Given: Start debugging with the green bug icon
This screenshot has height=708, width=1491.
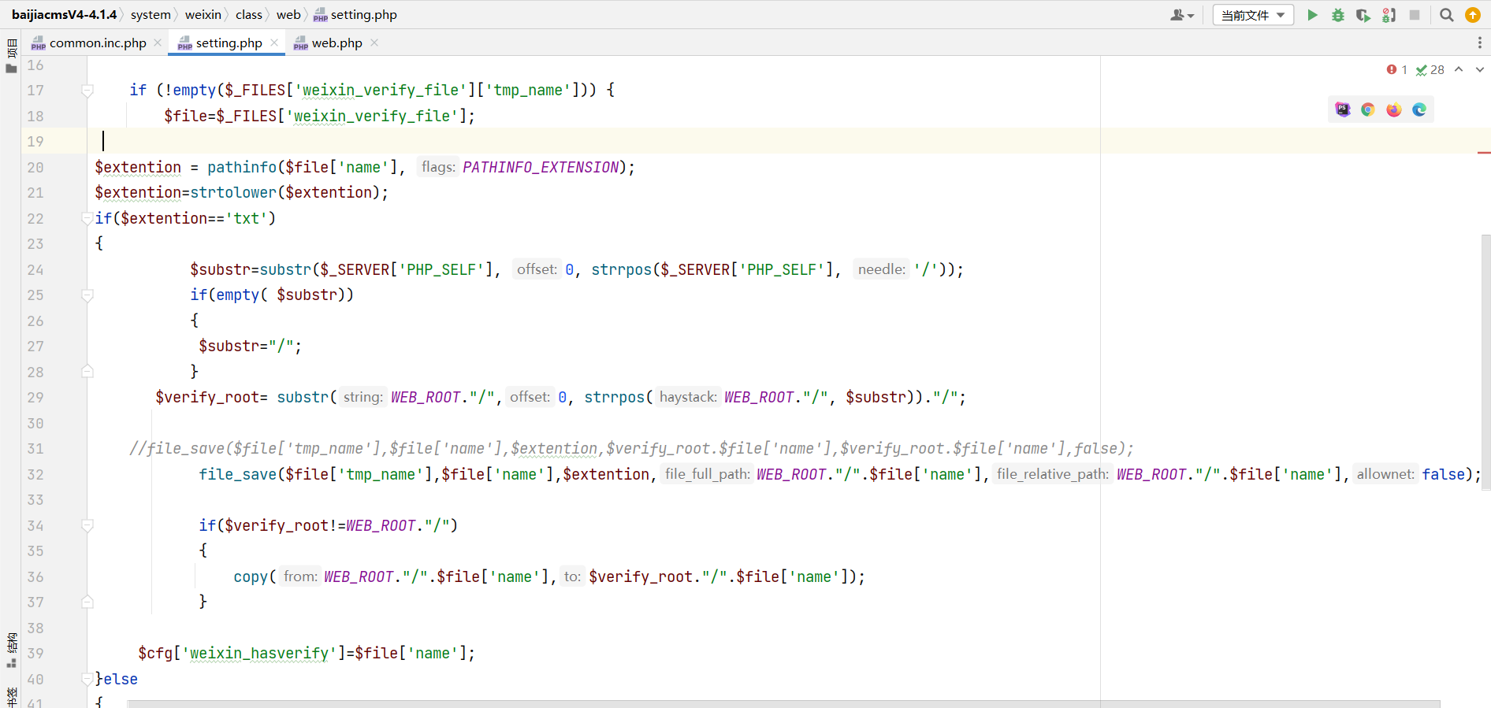Looking at the screenshot, I should 1338,15.
